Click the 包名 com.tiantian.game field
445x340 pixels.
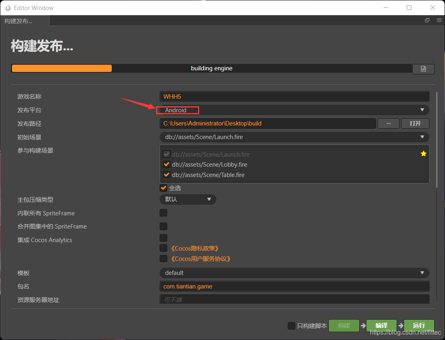294,286
